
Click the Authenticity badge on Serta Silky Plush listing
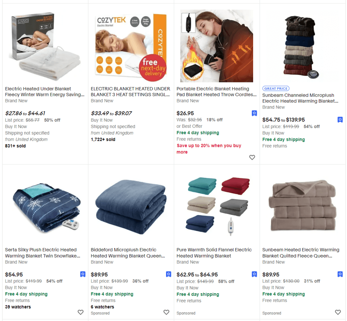tap(83, 274)
